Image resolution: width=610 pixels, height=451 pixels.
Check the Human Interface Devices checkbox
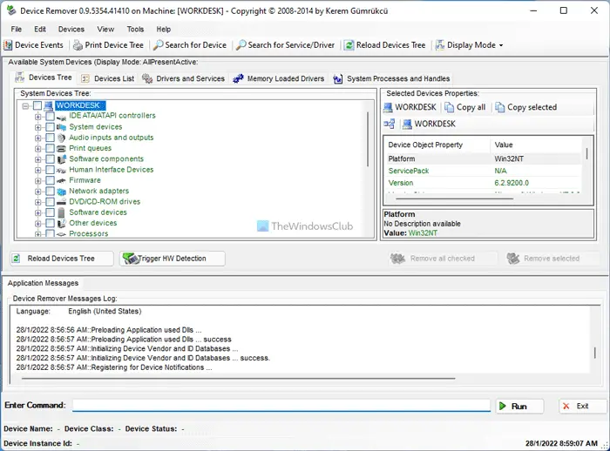click(51, 170)
